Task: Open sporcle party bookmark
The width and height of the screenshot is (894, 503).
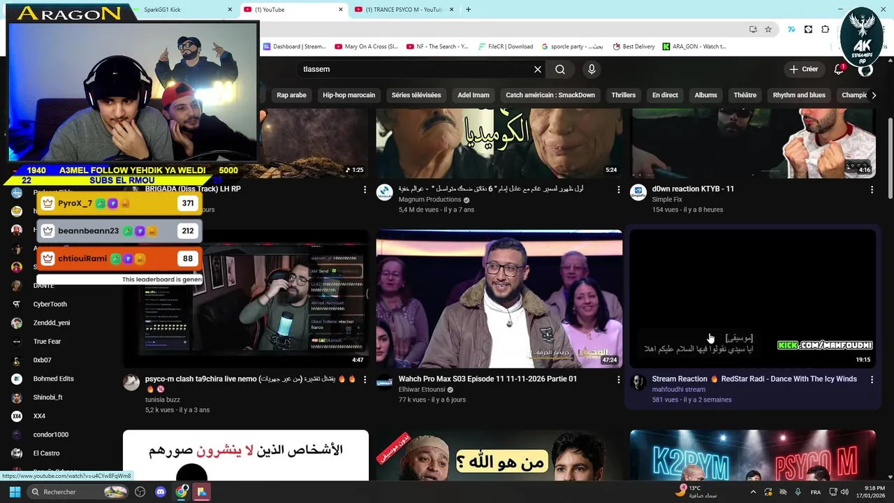Action: (x=572, y=47)
